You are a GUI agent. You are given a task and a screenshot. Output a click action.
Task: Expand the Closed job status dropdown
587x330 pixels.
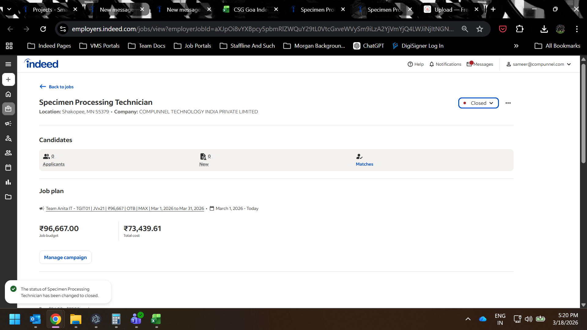click(x=478, y=103)
